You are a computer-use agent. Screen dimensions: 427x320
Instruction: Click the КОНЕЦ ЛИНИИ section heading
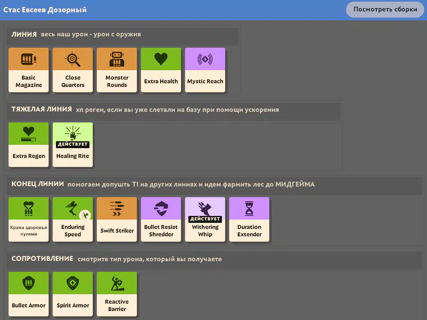[38, 184]
